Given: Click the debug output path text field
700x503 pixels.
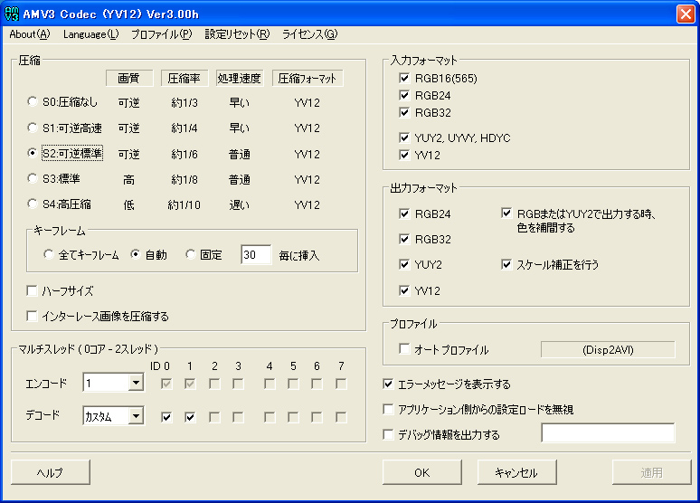Looking at the screenshot, I should coord(608,432).
